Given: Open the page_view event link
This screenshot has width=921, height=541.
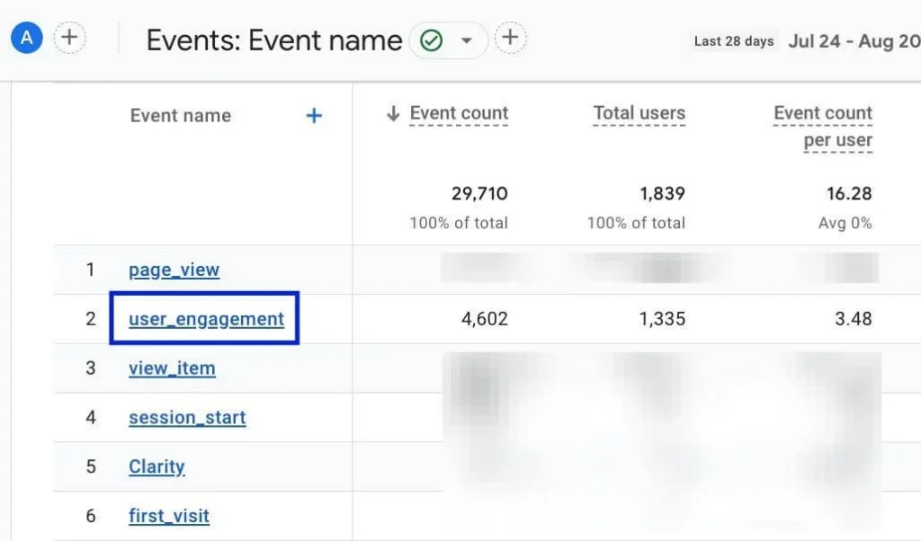Looking at the screenshot, I should pos(174,270).
